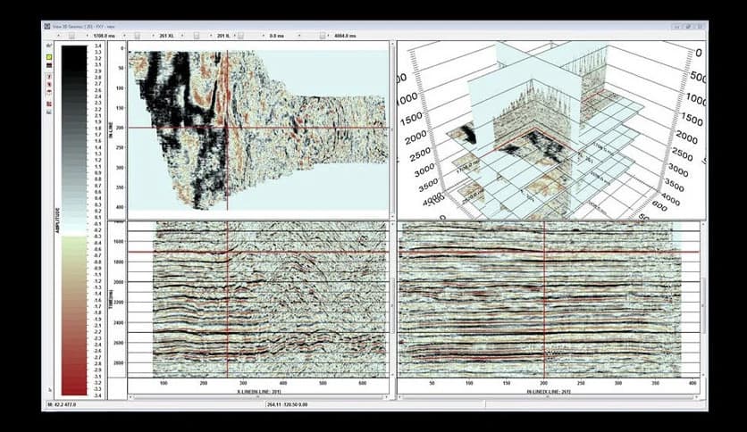The image size is (747, 432).
Task: Click the 201 IL value label
Action: coord(223,36)
